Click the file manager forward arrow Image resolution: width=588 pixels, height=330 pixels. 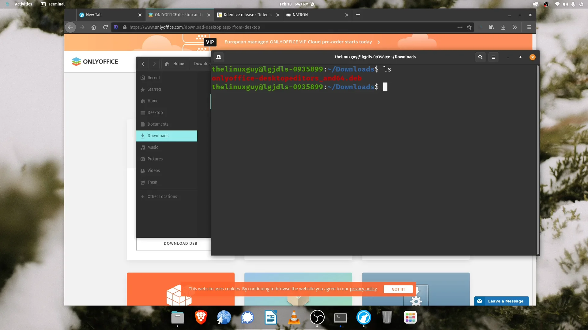click(154, 64)
